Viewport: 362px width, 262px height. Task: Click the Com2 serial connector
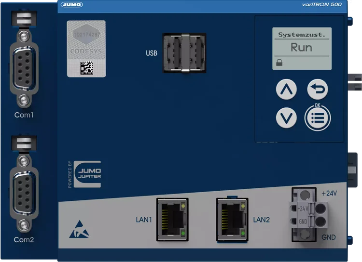(x=24, y=194)
